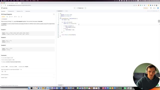
Task: Reload the page in Chrome
Action: [5, 5]
